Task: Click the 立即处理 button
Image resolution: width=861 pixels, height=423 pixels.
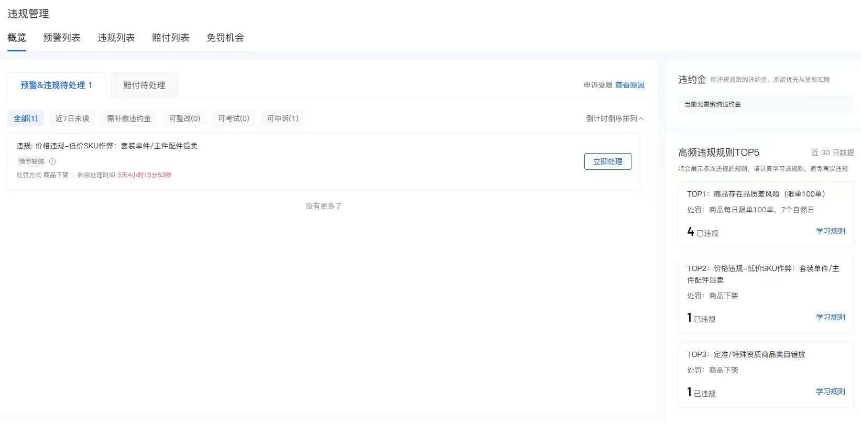Action: coord(607,161)
